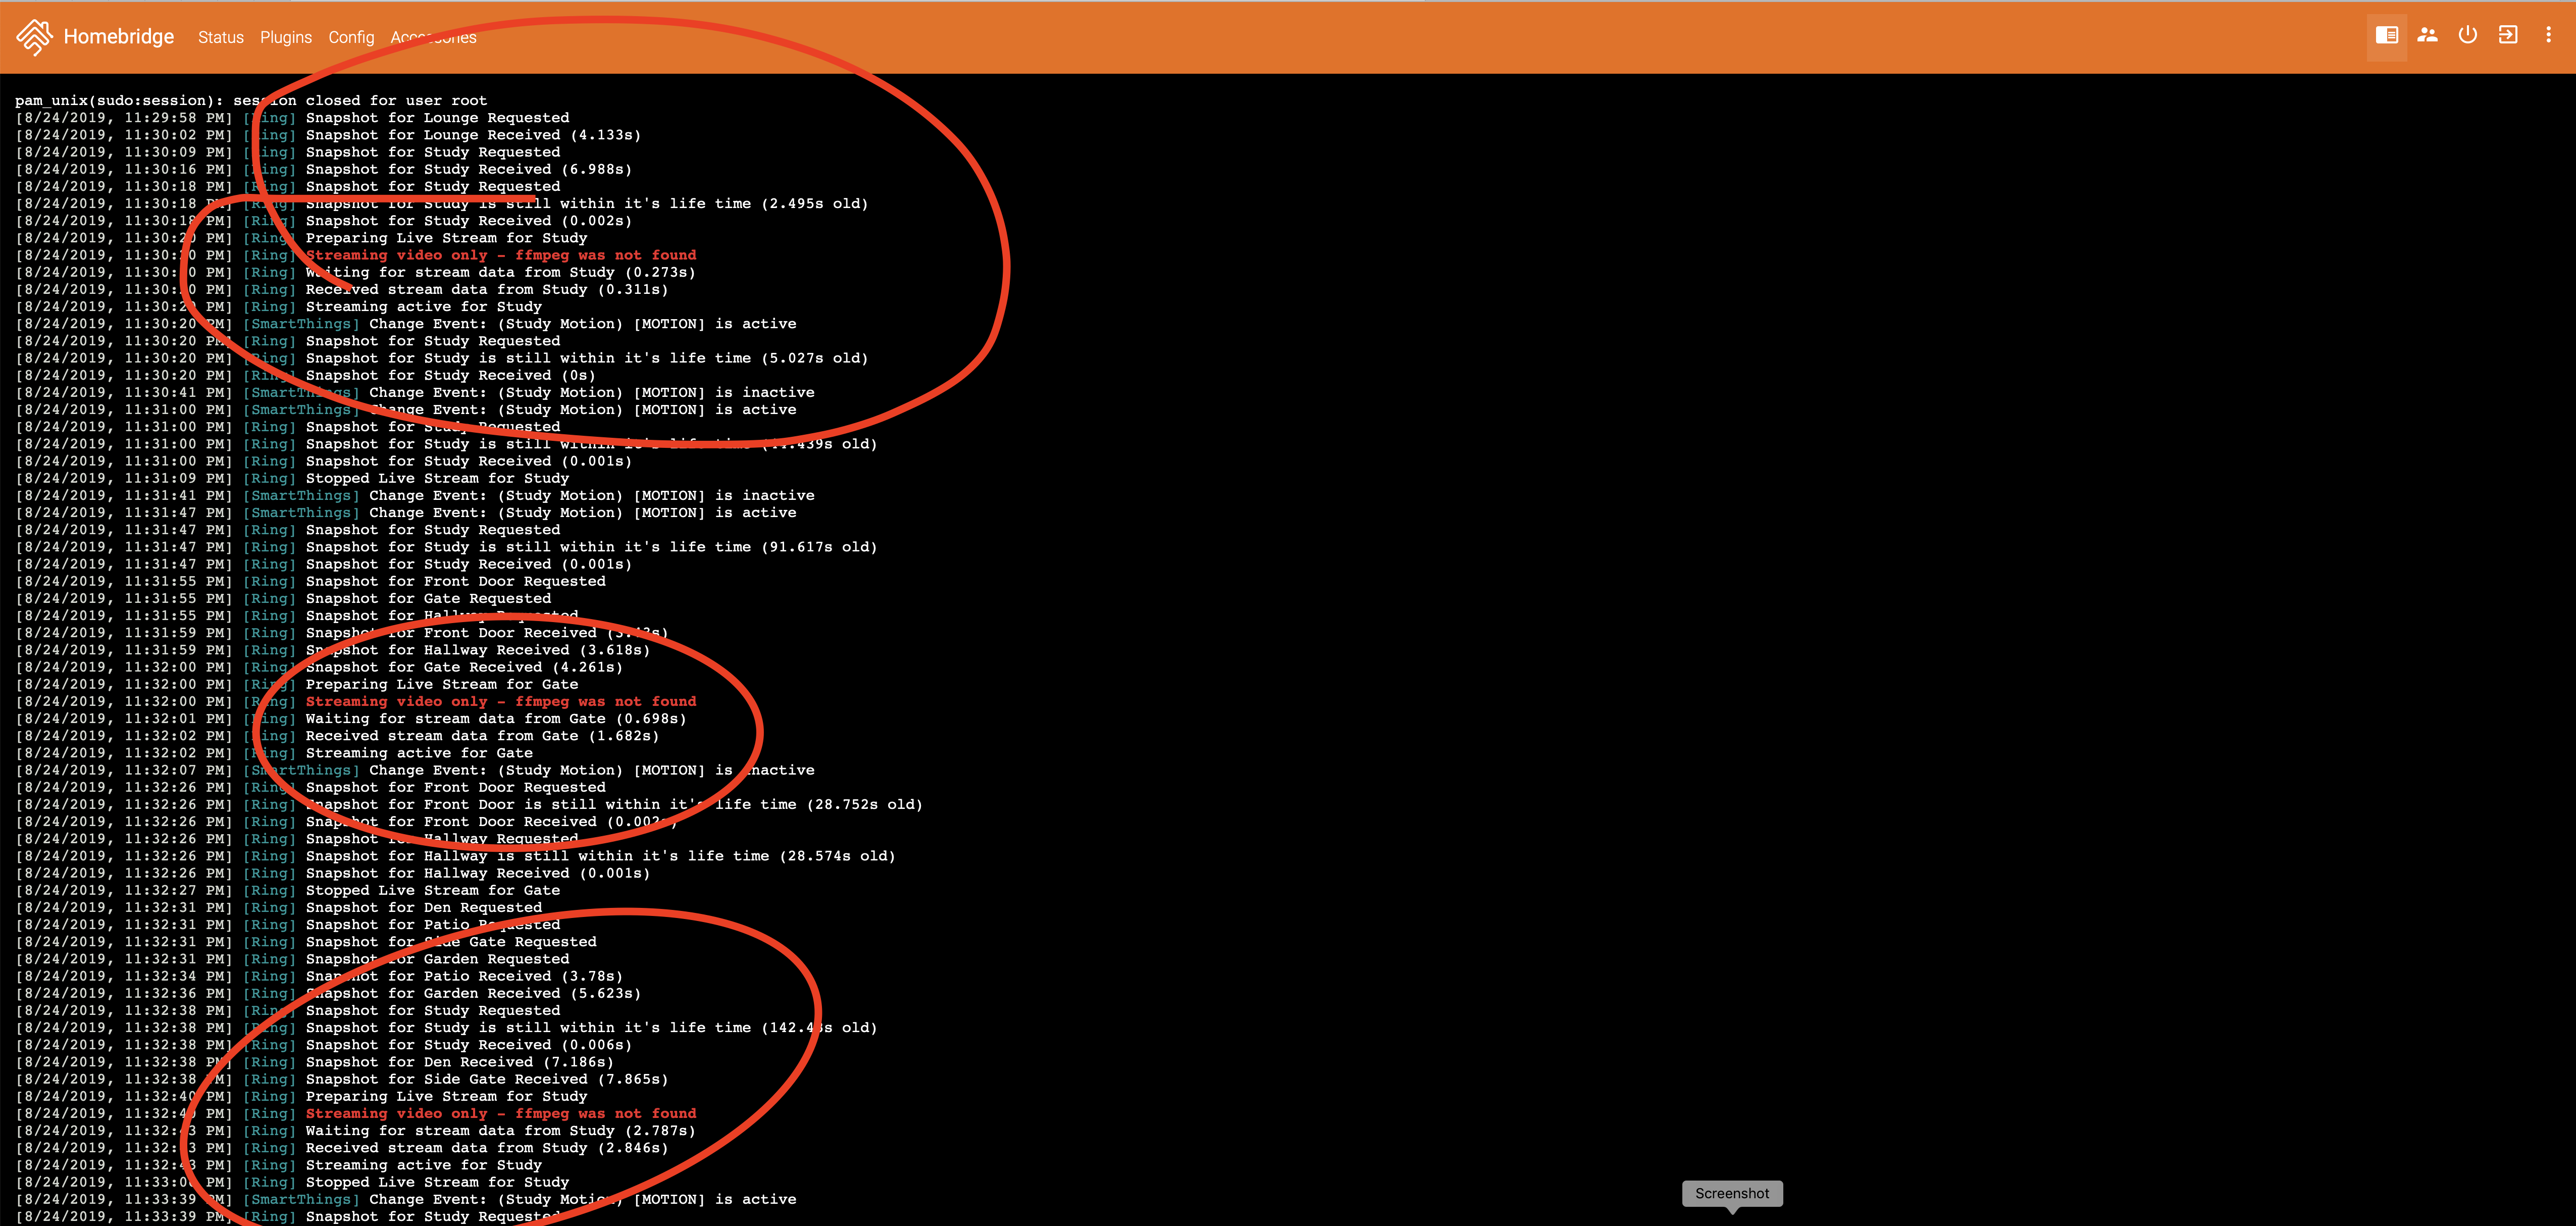Open the Accessories page

[x=433, y=38]
